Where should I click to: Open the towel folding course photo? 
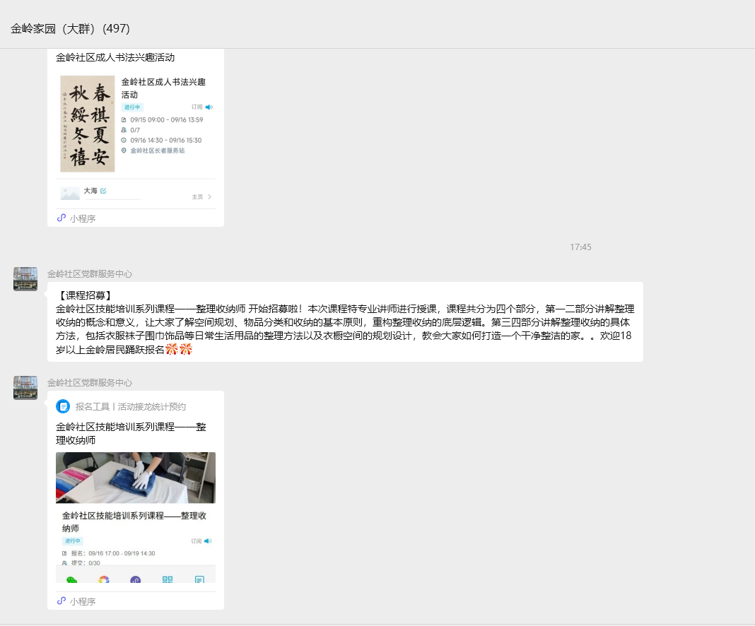tap(136, 478)
